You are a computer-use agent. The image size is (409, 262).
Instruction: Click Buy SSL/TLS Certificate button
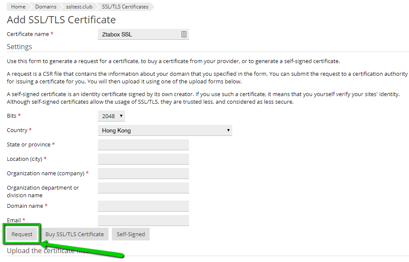tap(75, 234)
